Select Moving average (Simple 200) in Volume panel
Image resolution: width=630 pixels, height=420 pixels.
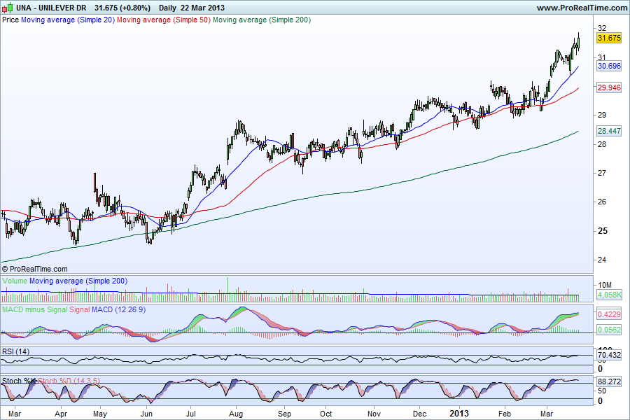click(x=78, y=281)
